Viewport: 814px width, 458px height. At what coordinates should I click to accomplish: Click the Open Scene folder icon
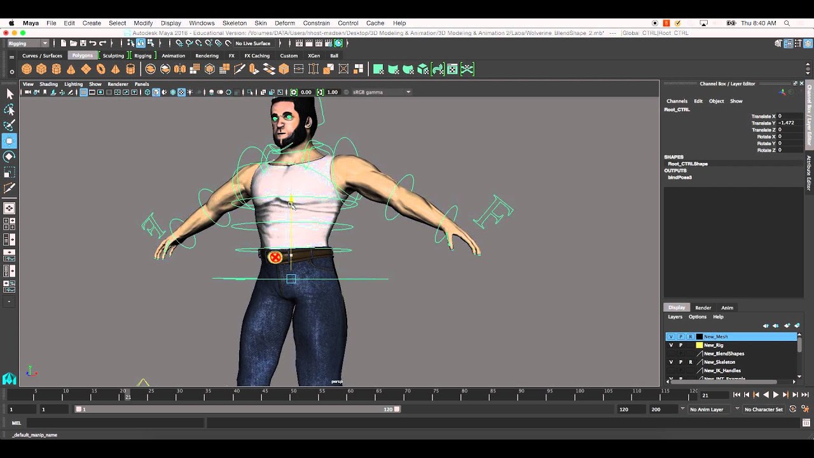point(73,43)
